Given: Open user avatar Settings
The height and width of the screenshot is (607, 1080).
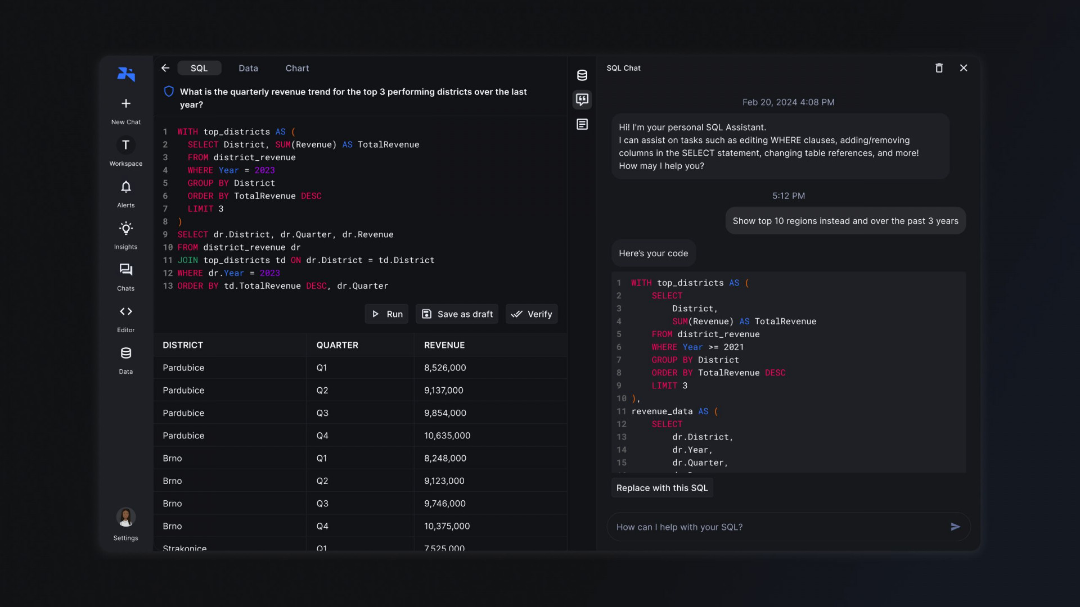Looking at the screenshot, I should click(x=126, y=517).
